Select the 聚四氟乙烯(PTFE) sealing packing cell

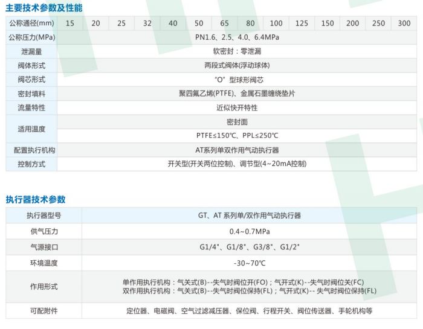[237, 94]
